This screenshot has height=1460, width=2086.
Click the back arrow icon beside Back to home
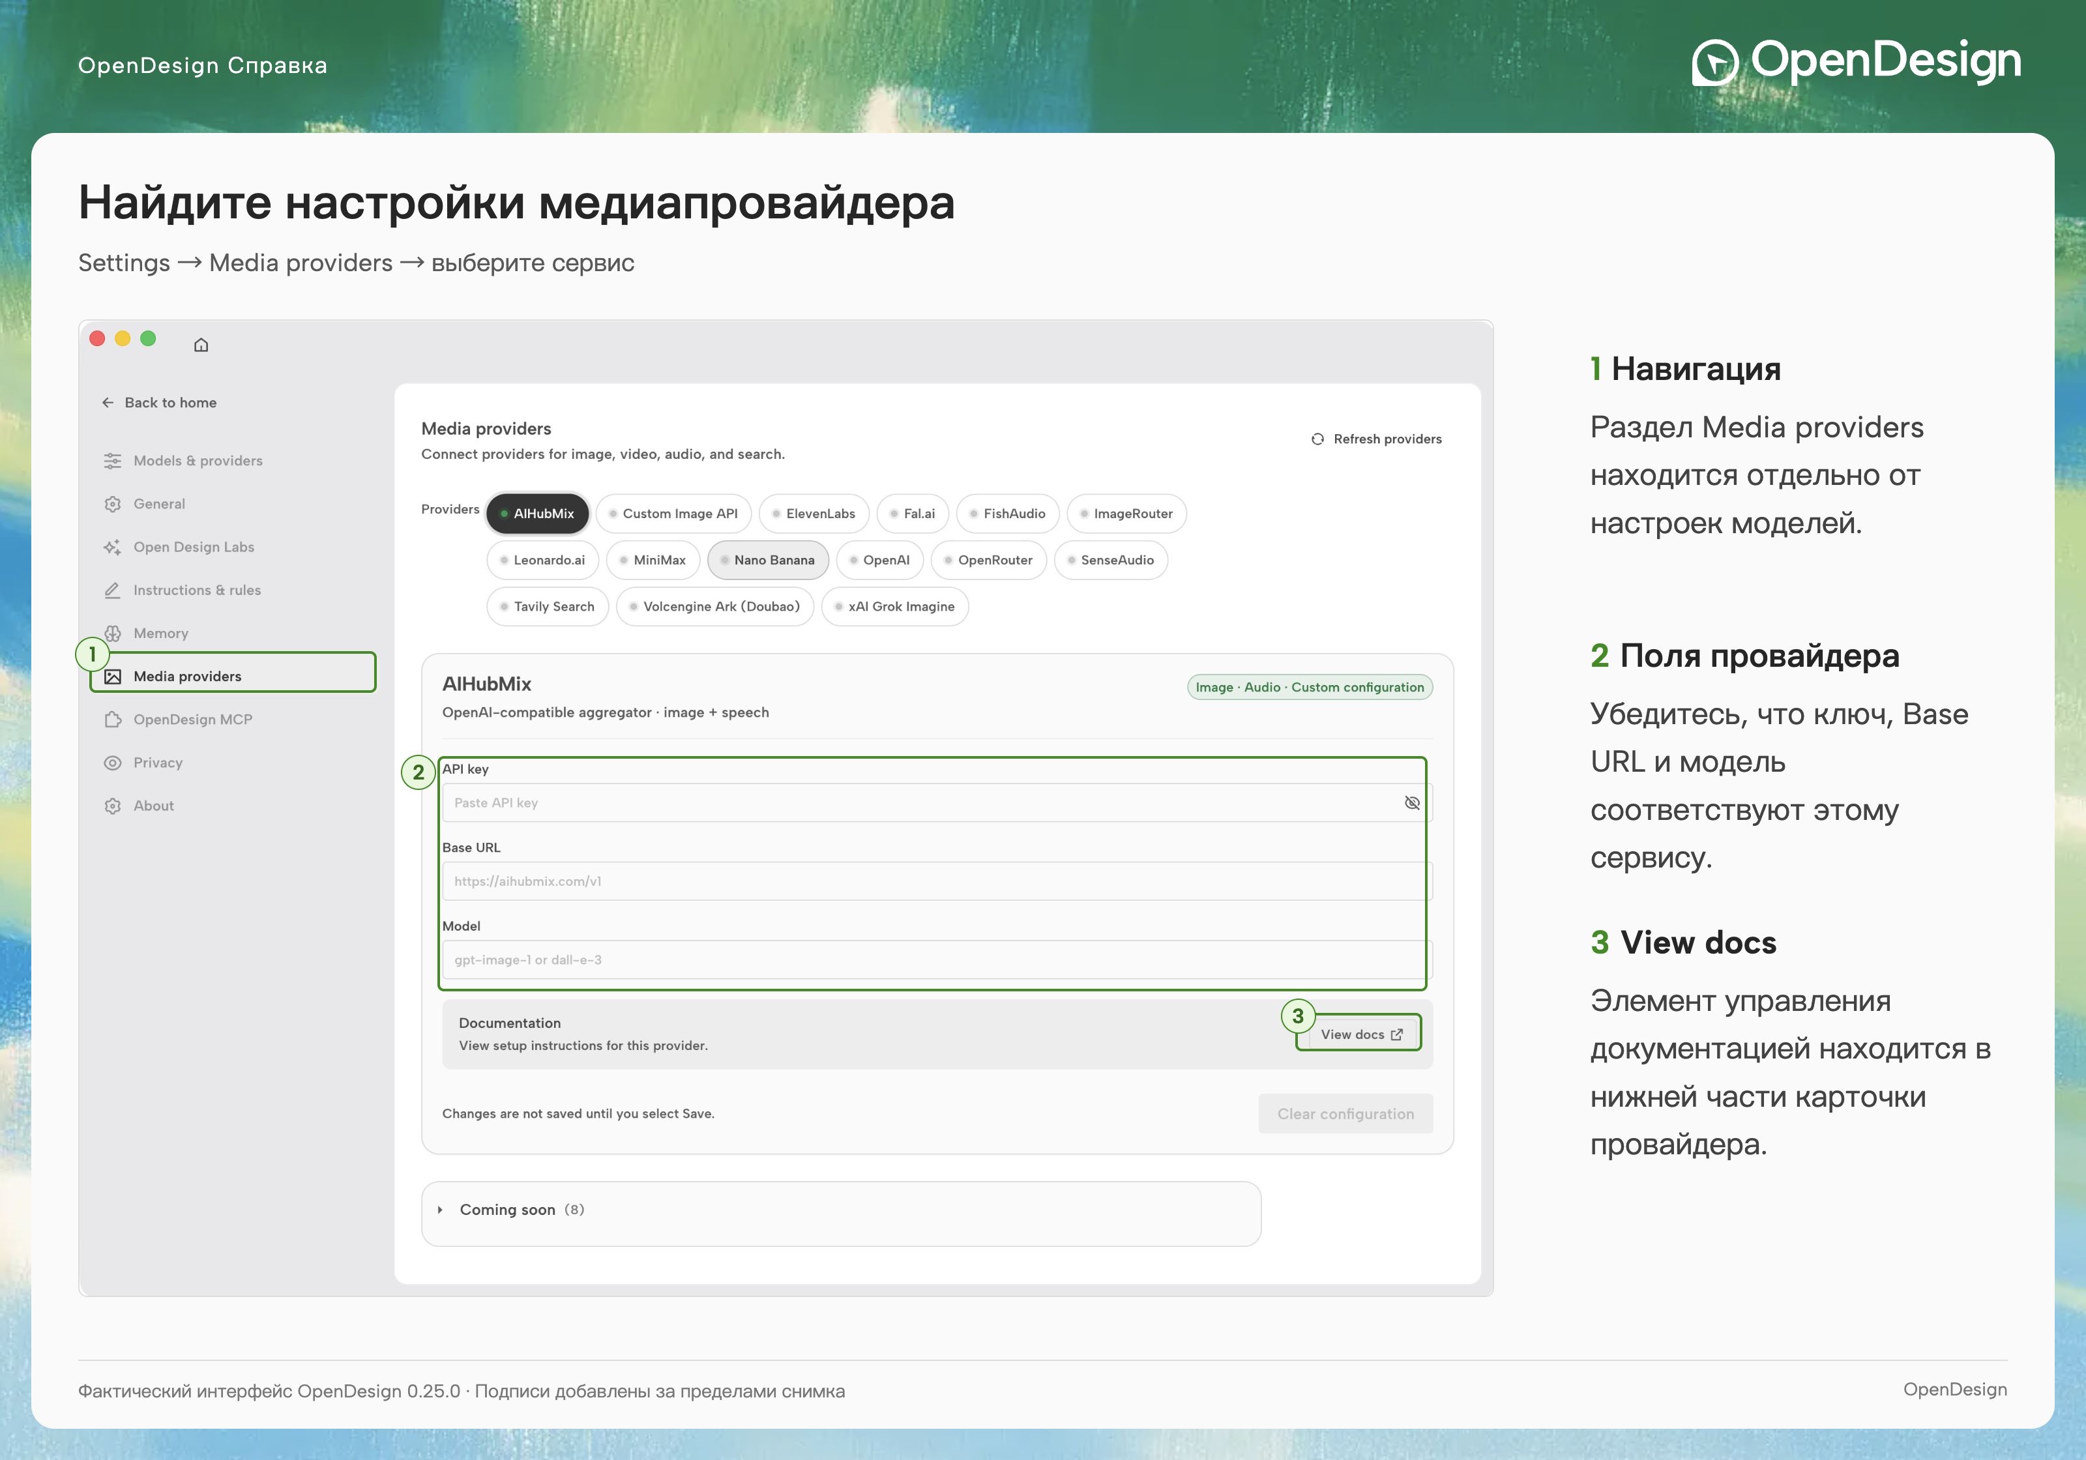tap(108, 402)
